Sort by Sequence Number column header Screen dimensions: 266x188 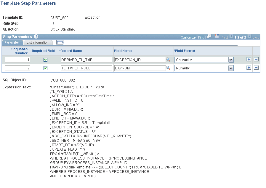pyautogui.click(x=19, y=51)
